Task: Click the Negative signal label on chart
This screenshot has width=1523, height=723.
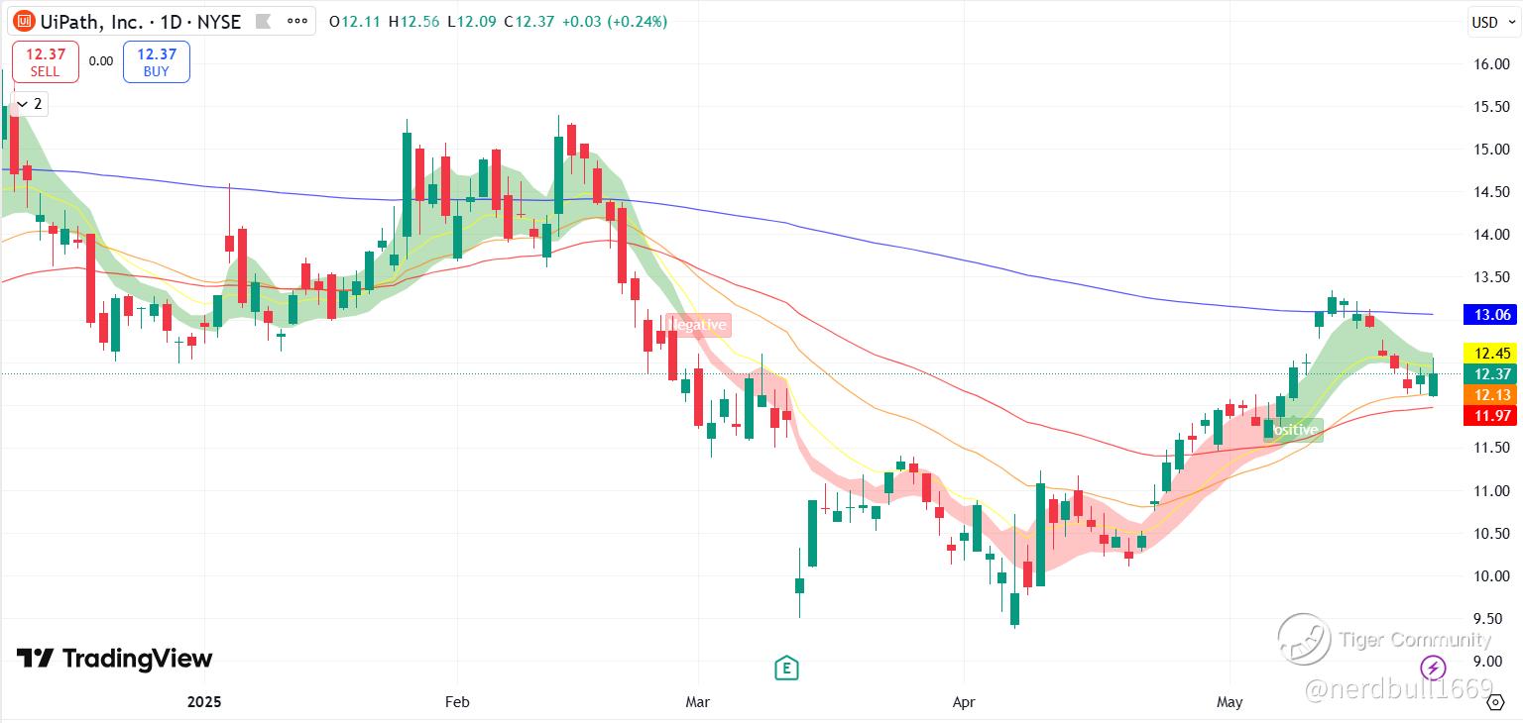Action: coord(699,325)
